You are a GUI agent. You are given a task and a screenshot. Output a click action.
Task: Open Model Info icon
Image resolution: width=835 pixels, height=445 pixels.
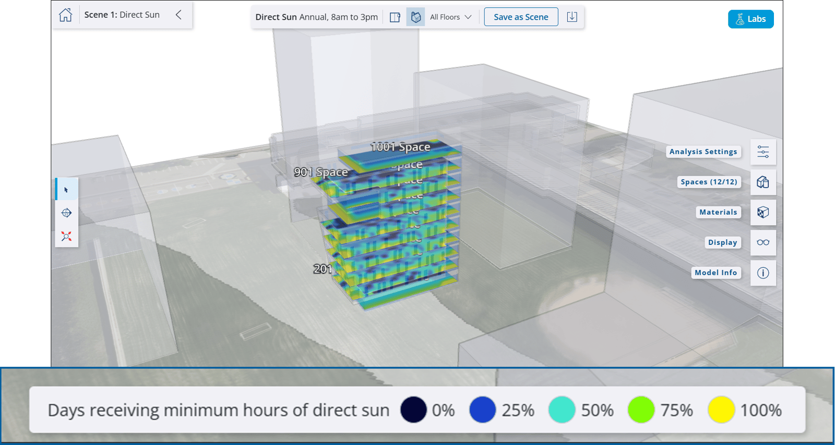(763, 273)
